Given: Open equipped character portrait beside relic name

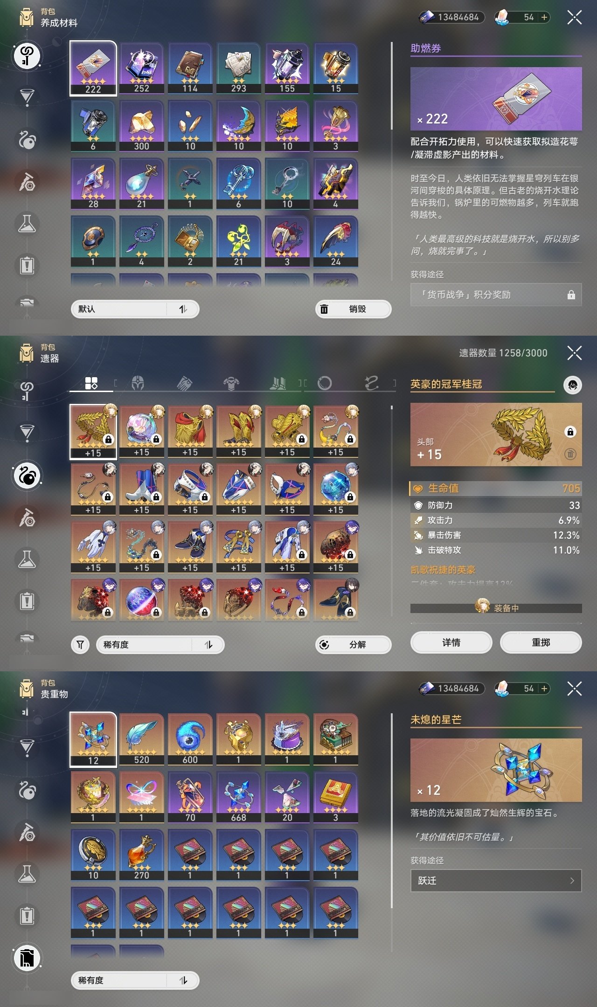Looking at the screenshot, I should pyautogui.click(x=572, y=385).
